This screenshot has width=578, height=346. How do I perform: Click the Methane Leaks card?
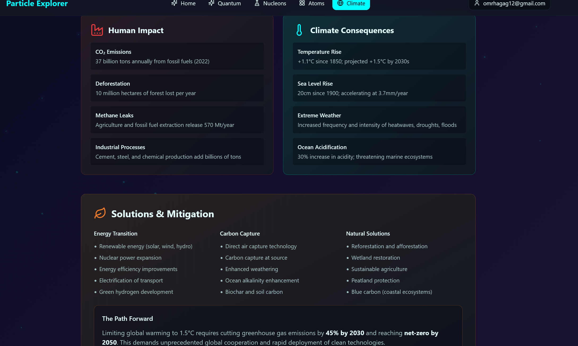click(177, 120)
